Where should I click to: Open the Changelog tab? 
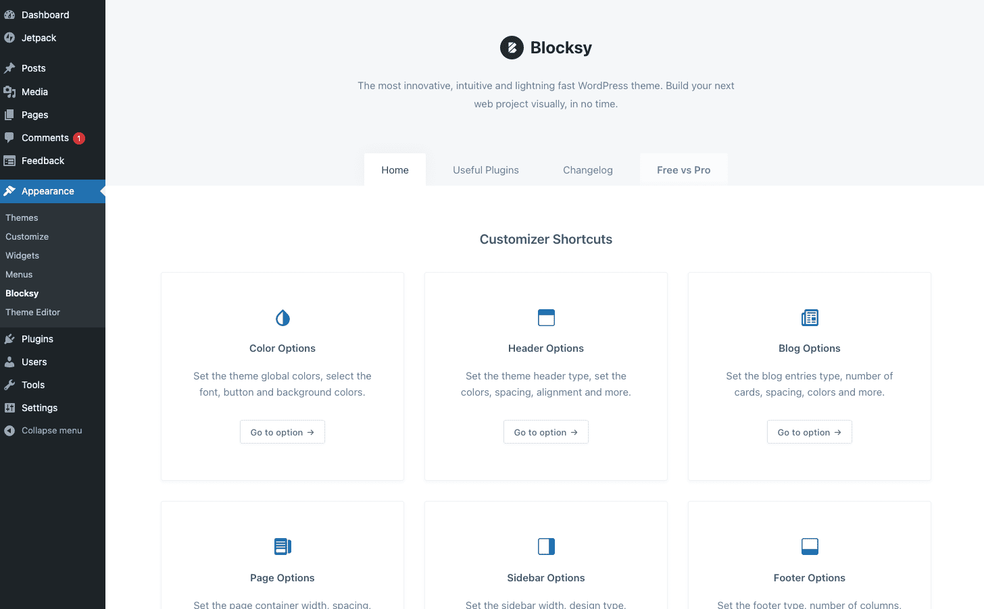(588, 170)
